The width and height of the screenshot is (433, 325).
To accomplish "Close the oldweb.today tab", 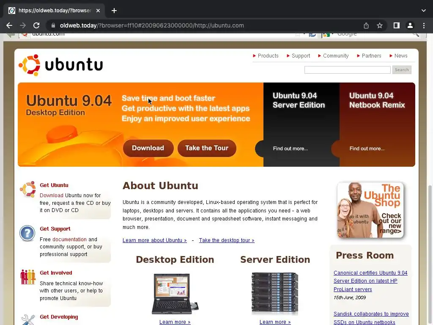I will 98,11.
